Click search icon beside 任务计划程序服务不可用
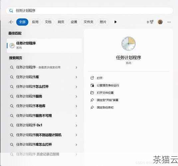 point(12,116)
